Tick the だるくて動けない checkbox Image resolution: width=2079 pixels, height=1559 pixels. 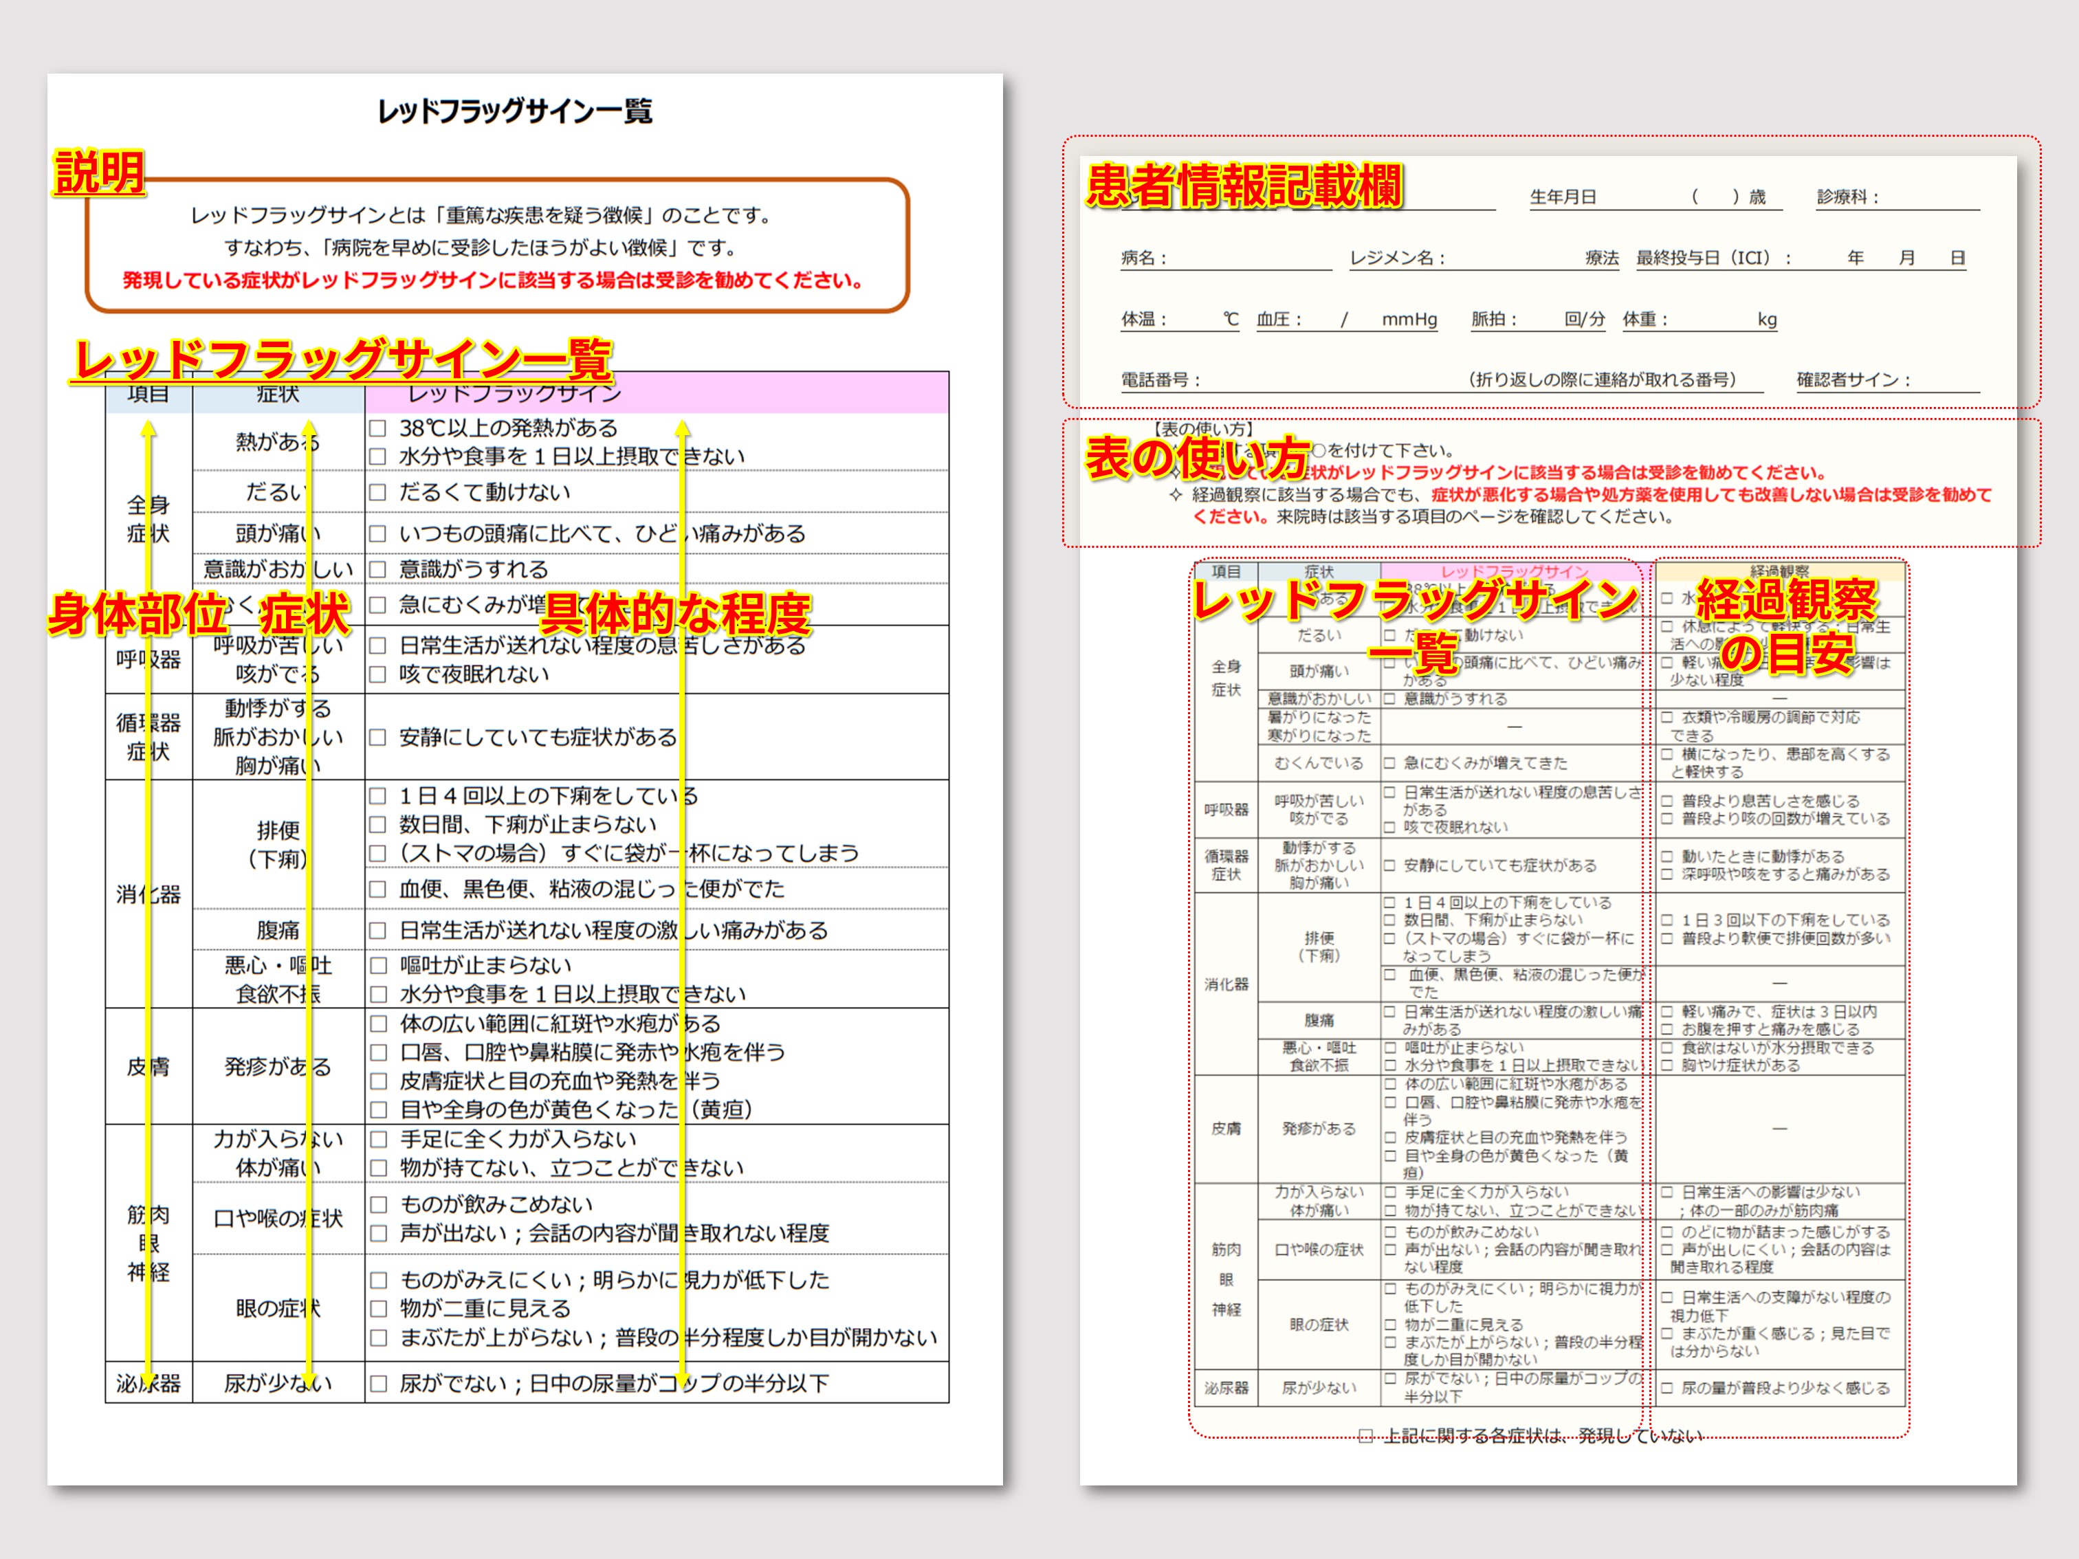click(x=378, y=492)
